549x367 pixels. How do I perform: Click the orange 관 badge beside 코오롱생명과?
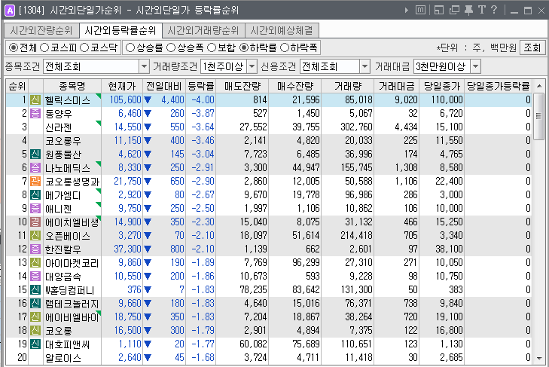point(35,181)
